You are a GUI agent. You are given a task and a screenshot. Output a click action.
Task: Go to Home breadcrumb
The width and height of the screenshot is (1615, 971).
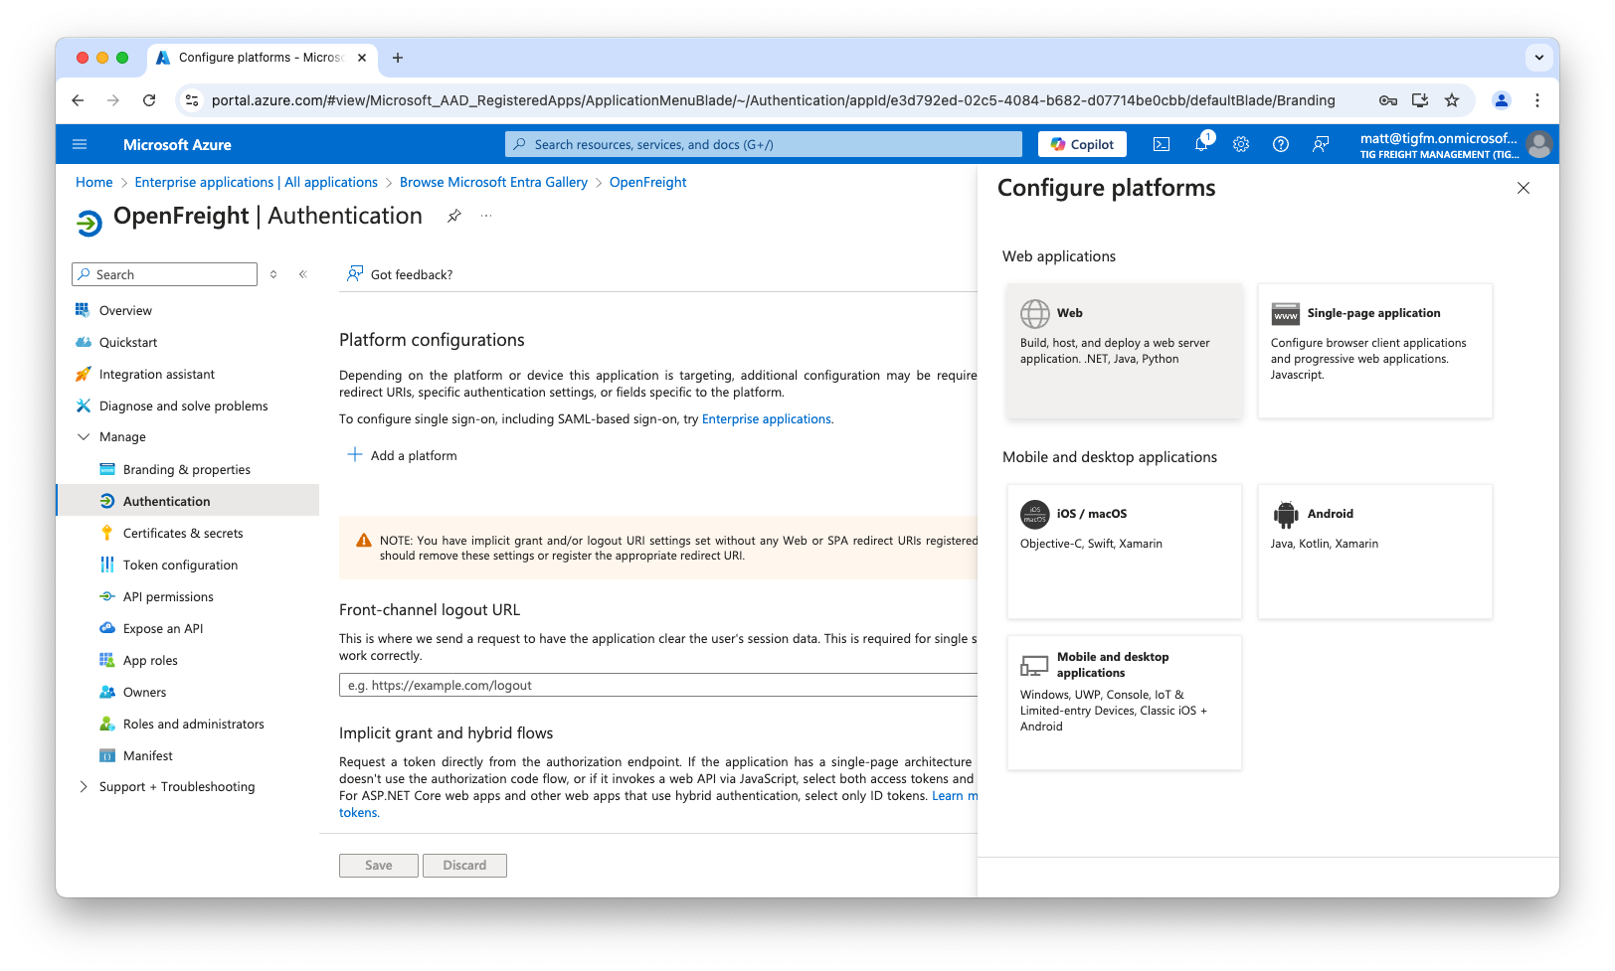[94, 182]
